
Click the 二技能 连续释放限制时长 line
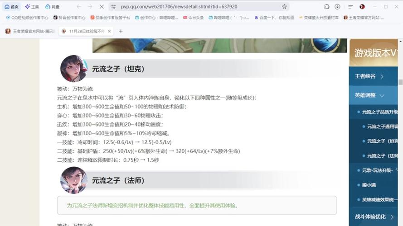108,160
